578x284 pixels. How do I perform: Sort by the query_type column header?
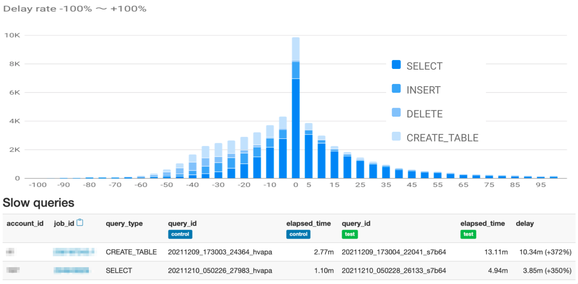click(x=124, y=224)
